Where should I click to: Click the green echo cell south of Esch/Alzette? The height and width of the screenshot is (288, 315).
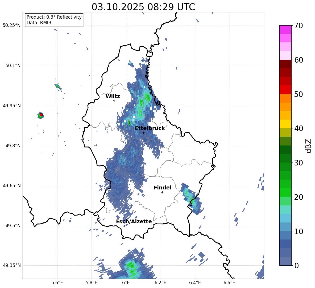pos(131,269)
